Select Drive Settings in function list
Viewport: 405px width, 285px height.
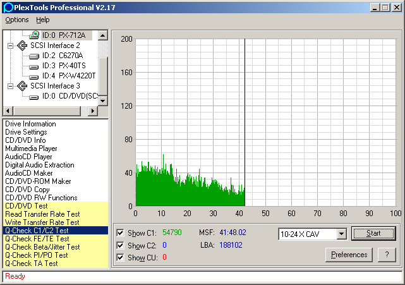(x=56, y=132)
